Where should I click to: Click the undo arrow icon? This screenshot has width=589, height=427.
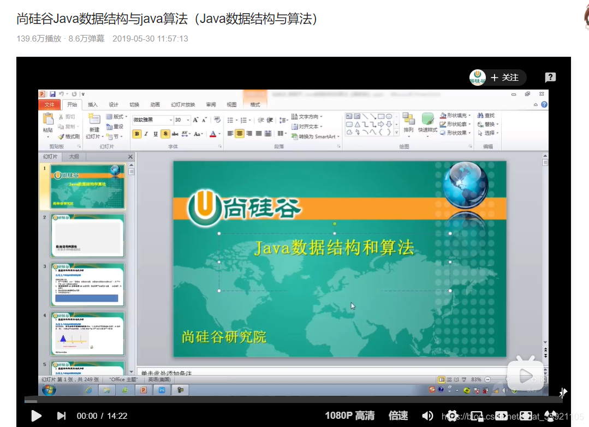point(61,94)
